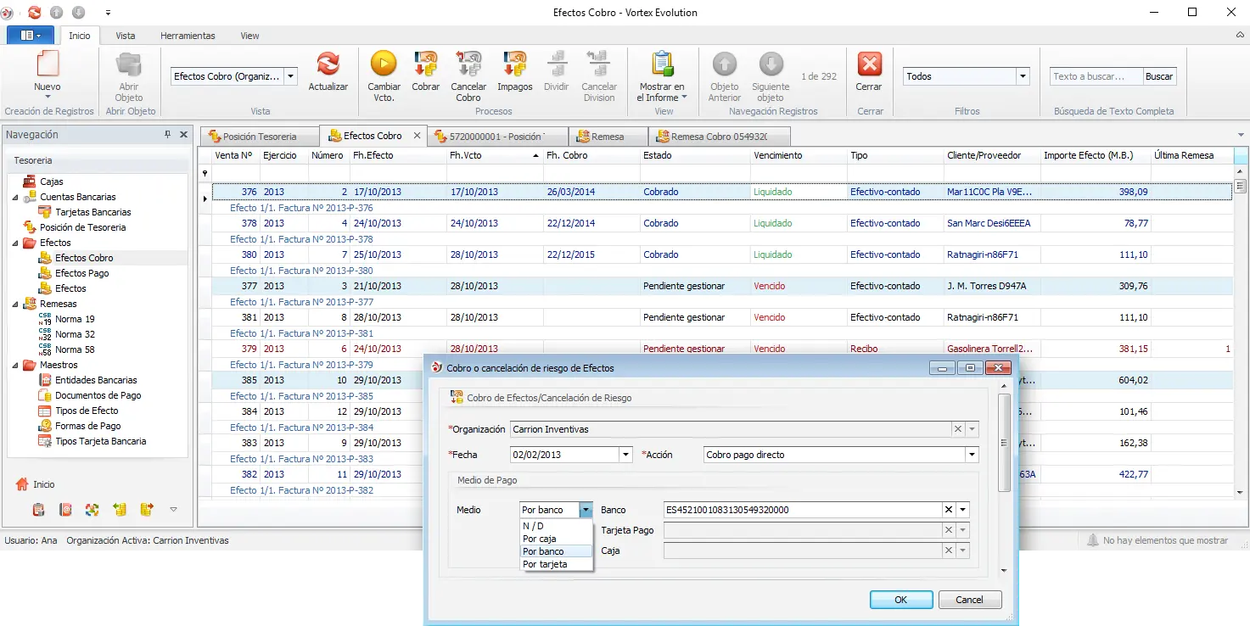The height and width of the screenshot is (626, 1250).
Task: Clear the Banco field value
Action: point(949,510)
